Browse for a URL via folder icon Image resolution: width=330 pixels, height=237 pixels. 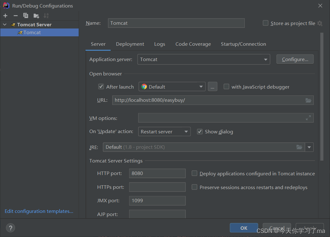click(x=308, y=100)
